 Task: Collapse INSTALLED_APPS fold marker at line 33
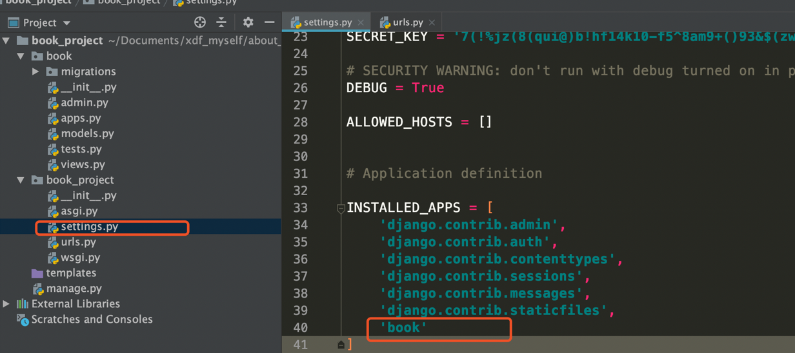click(341, 208)
